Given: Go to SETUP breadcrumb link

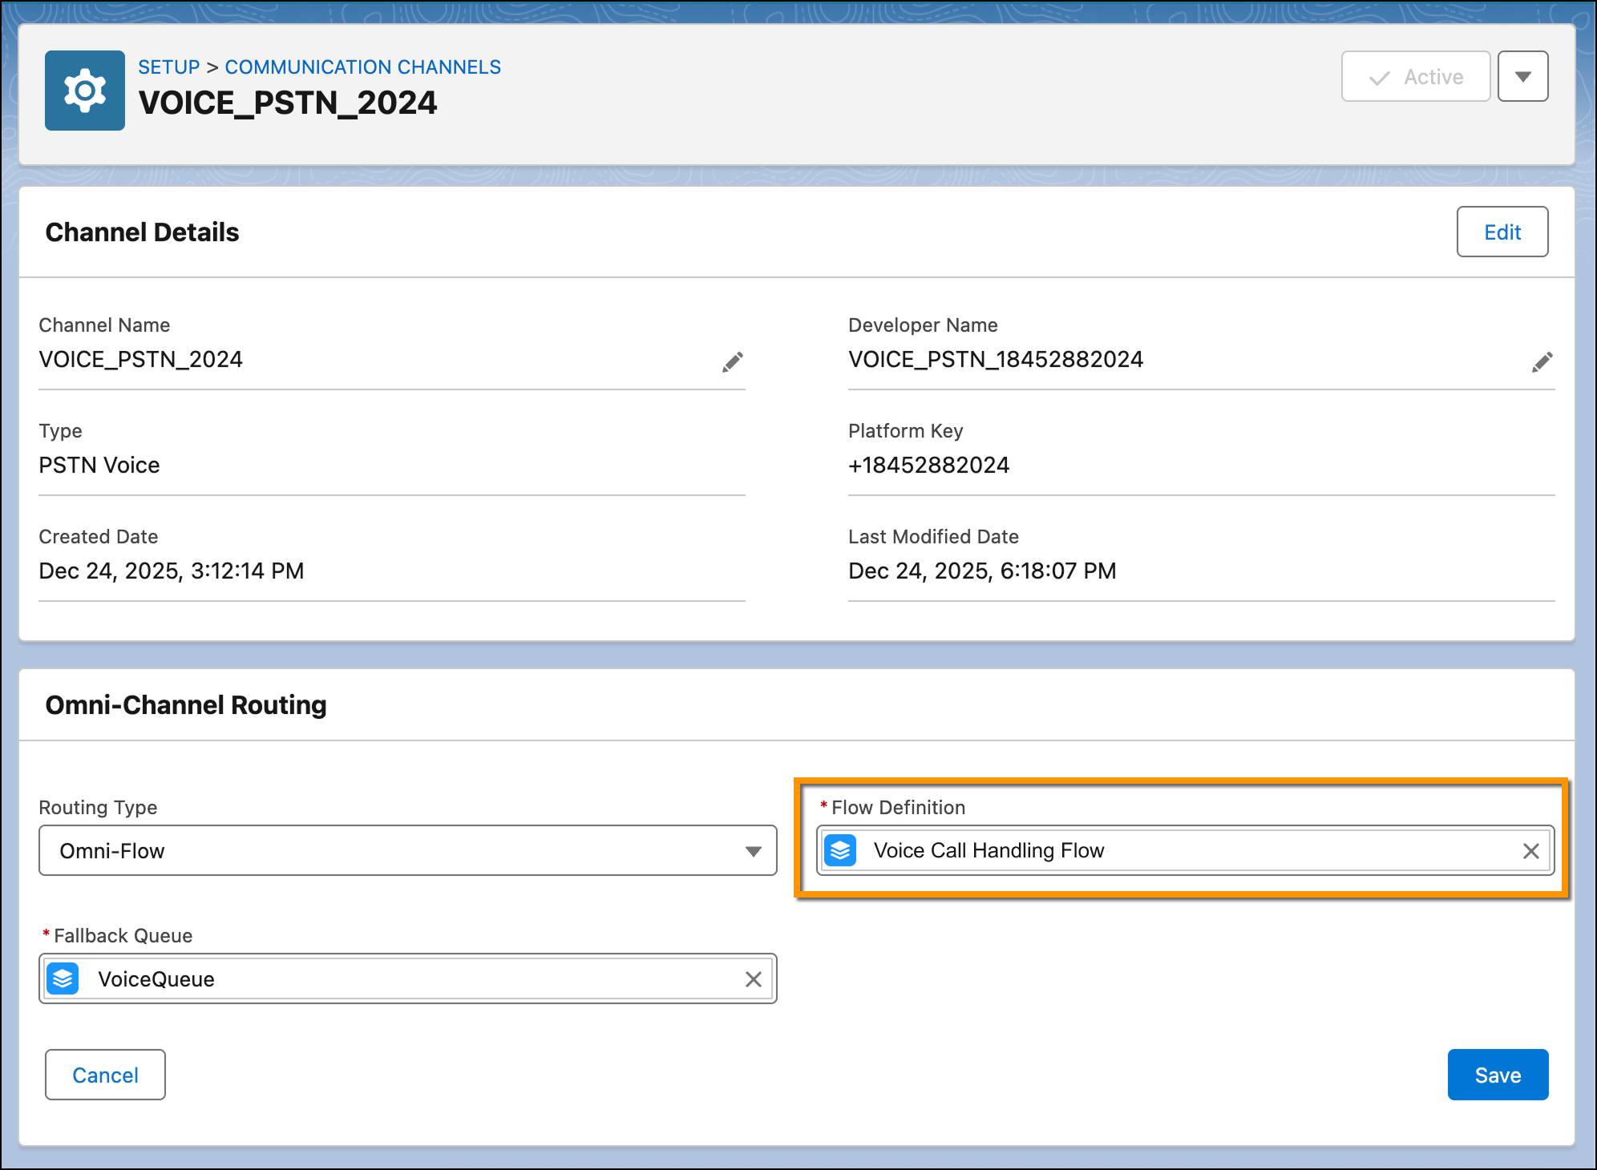Looking at the screenshot, I should pos(168,67).
